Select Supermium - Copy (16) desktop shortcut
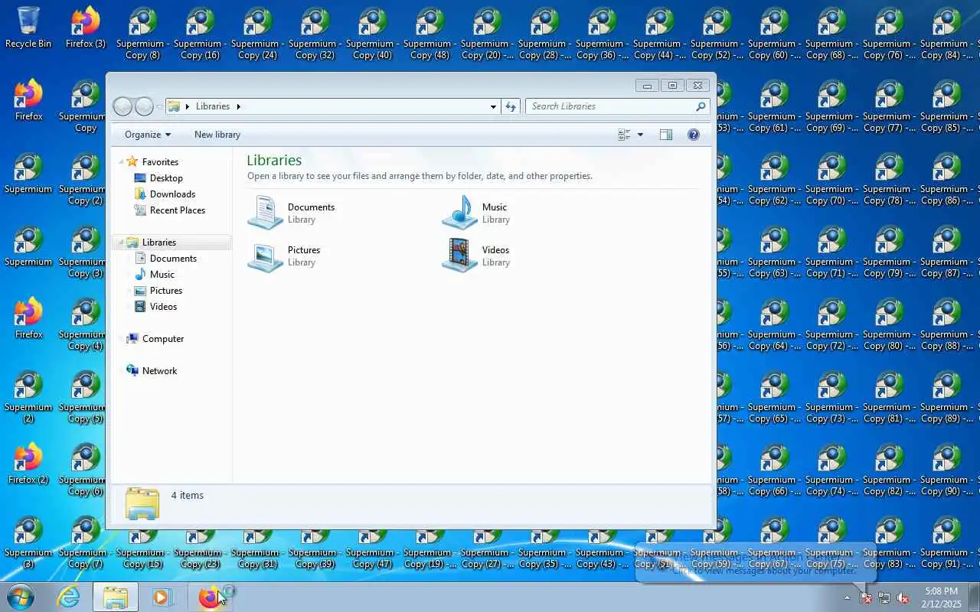This screenshot has height=612, width=980. [x=201, y=34]
